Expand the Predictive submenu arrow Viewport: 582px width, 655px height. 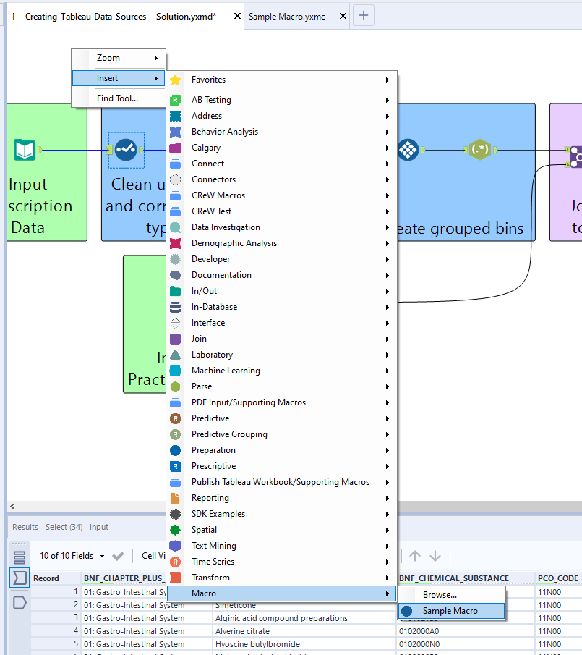388,418
